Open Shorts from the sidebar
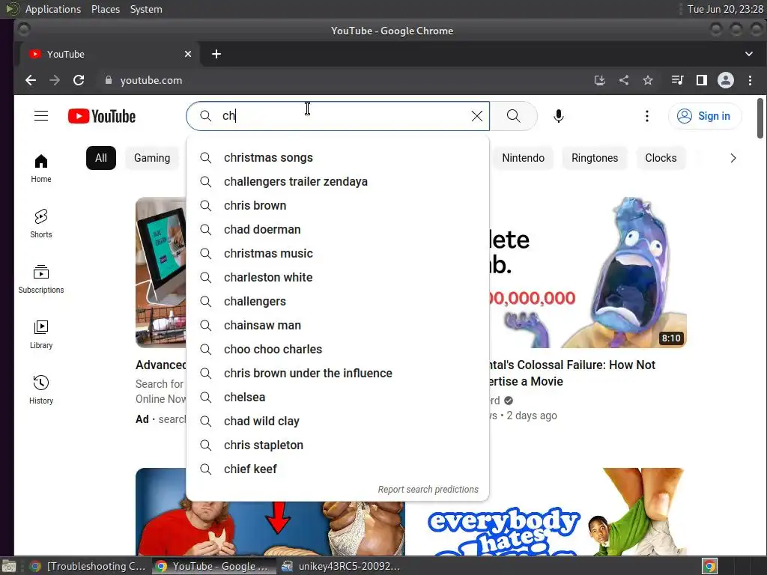Viewport: 767px width, 575px height. (x=41, y=224)
